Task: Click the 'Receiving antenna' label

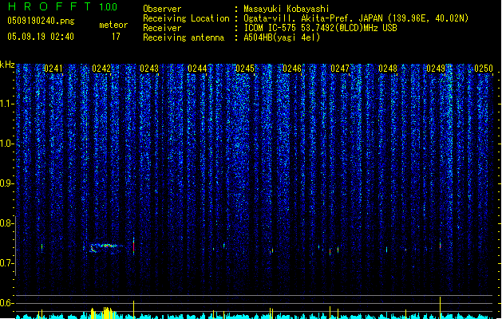Action: [184, 37]
